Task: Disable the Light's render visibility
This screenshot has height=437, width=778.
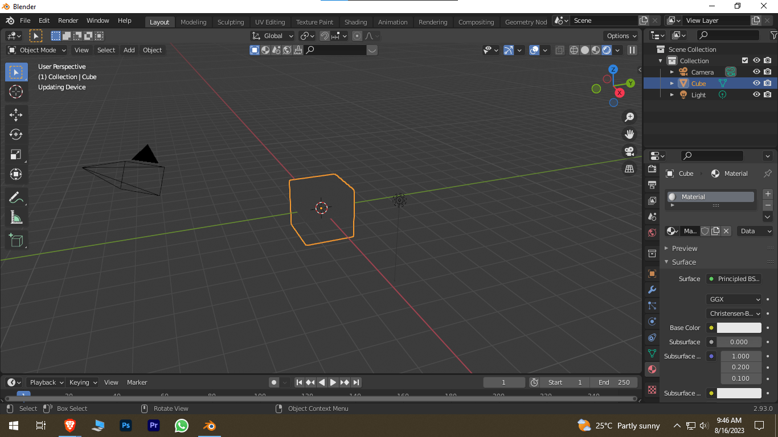Action: tap(768, 94)
